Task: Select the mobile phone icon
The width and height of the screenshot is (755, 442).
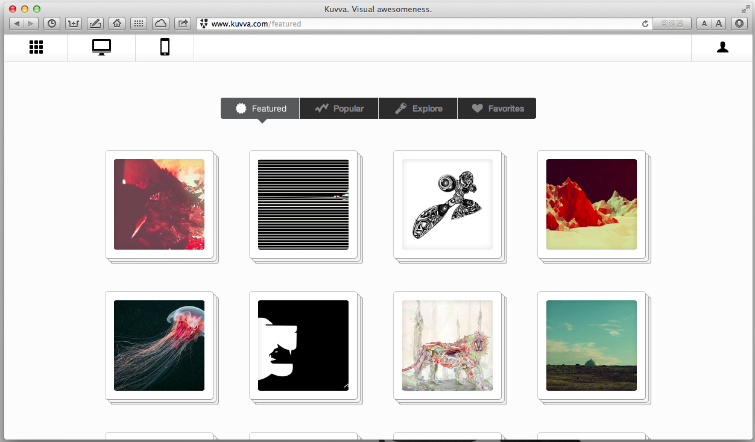Action: pyautogui.click(x=165, y=47)
